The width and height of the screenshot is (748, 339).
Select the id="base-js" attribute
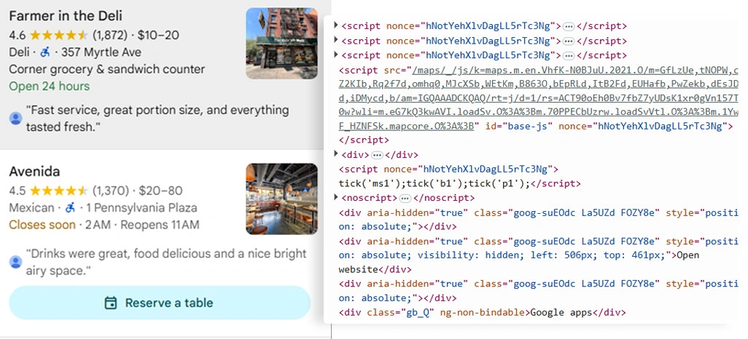tap(520, 126)
